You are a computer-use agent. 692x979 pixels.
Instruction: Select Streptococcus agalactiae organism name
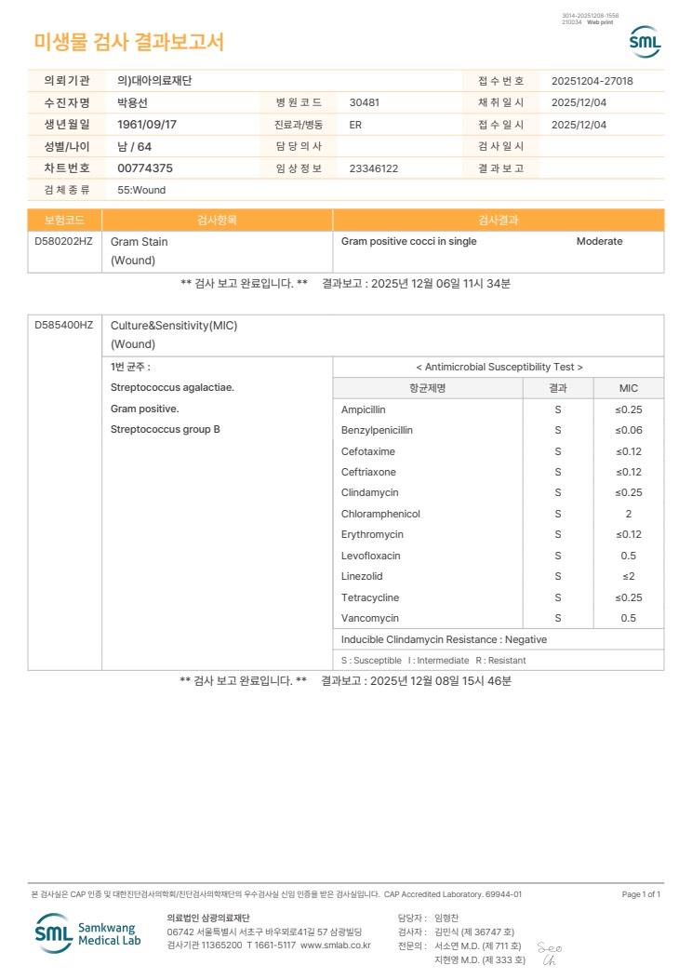pyautogui.click(x=172, y=387)
